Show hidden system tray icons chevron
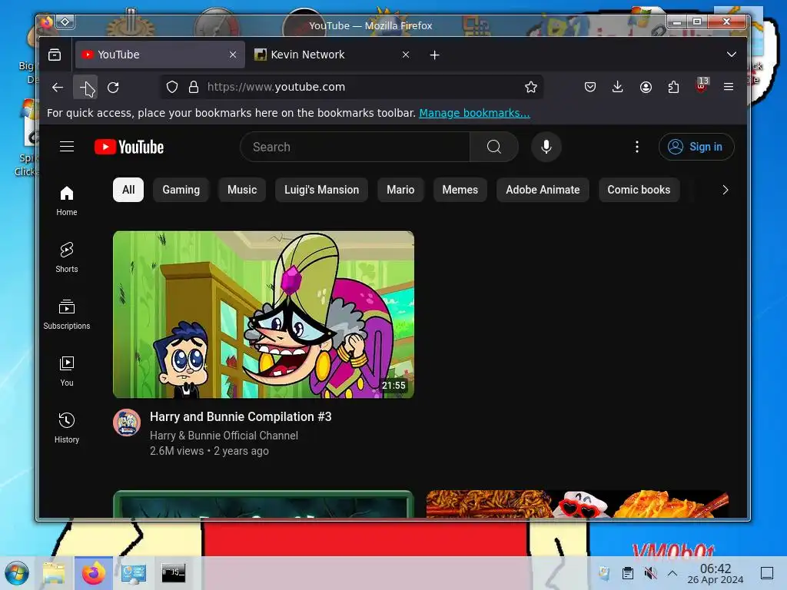Viewport: 787px width, 590px height. tap(672, 573)
